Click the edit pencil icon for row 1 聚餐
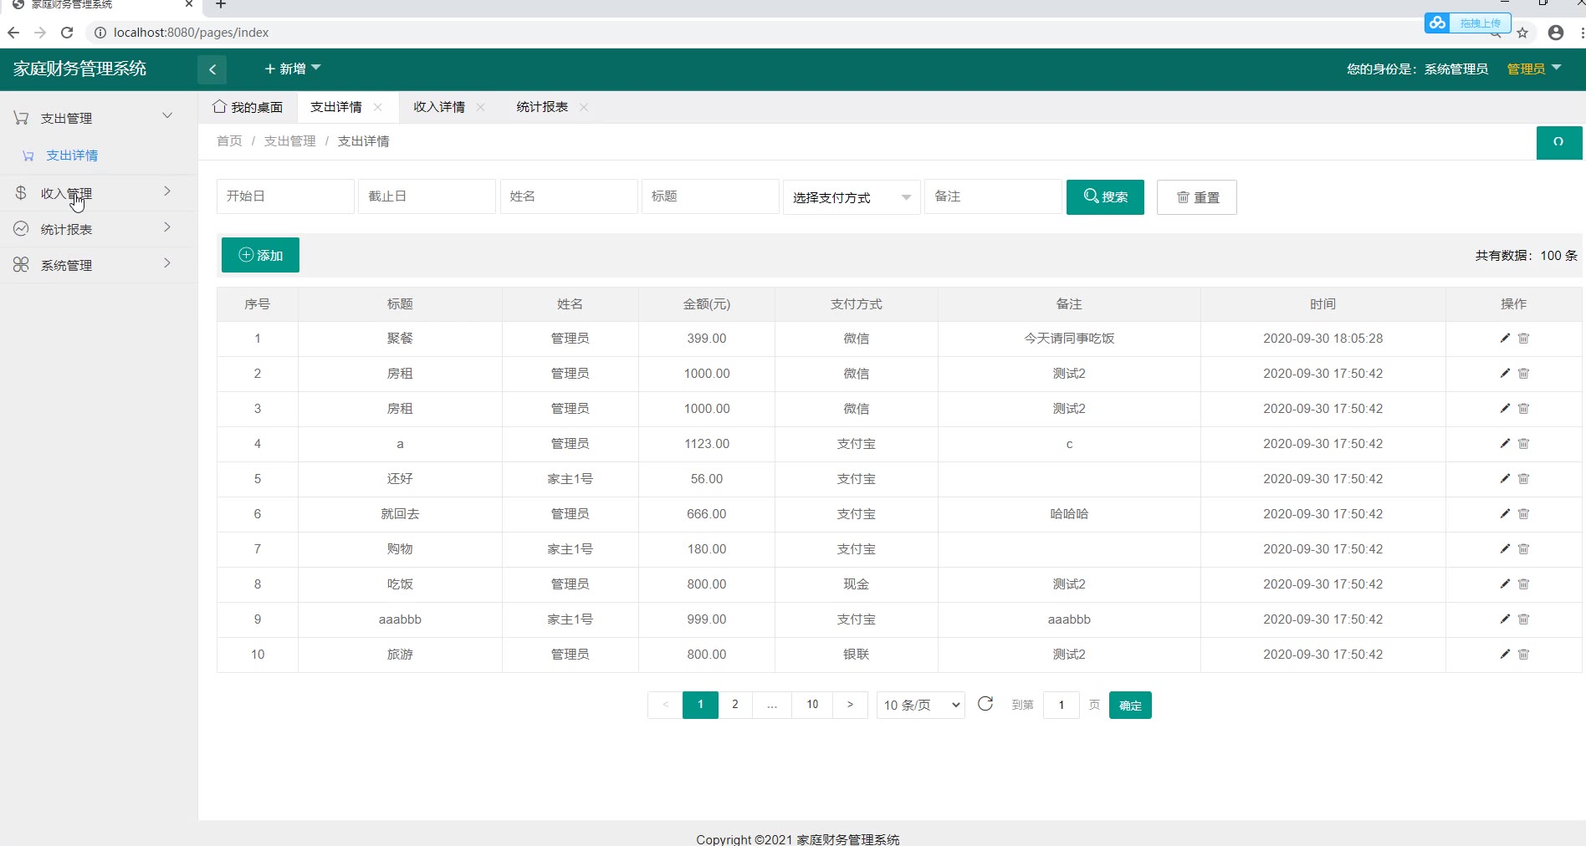 point(1504,338)
